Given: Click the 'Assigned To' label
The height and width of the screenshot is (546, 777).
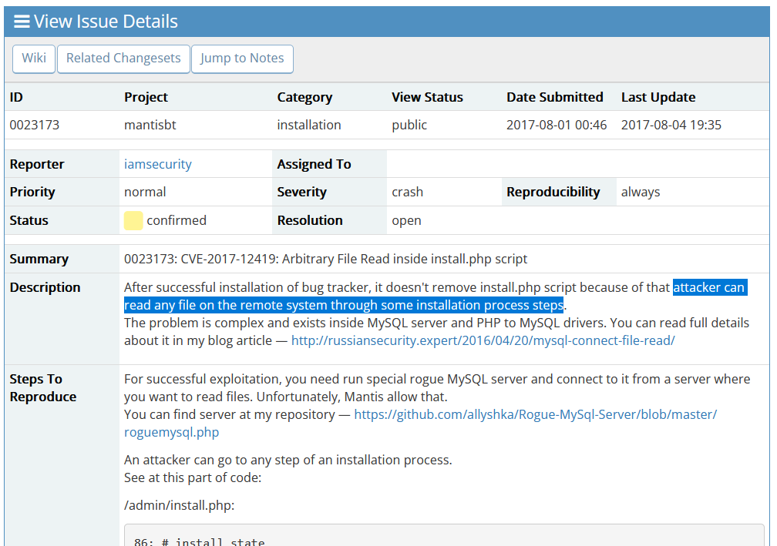Looking at the screenshot, I should point(314,164).
